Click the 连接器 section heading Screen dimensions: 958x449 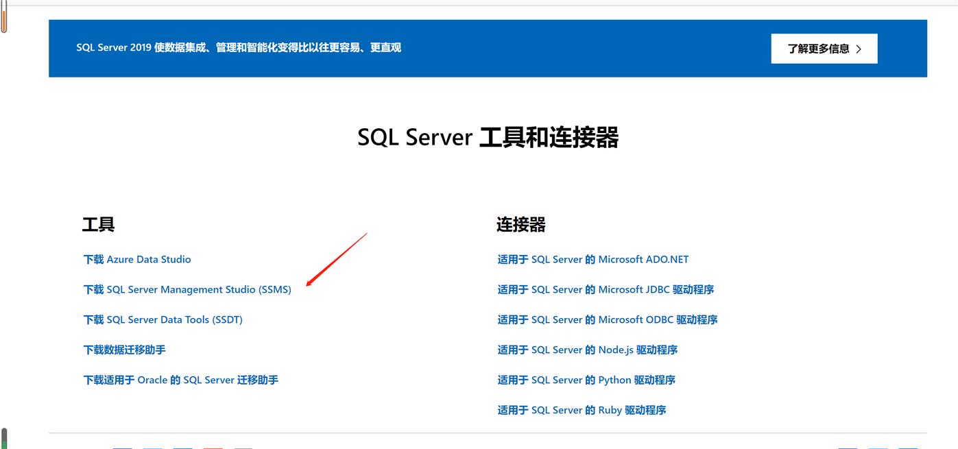coord(521,224)
